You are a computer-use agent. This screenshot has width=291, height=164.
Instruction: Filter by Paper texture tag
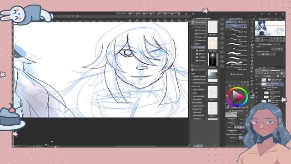click(198, 106)
